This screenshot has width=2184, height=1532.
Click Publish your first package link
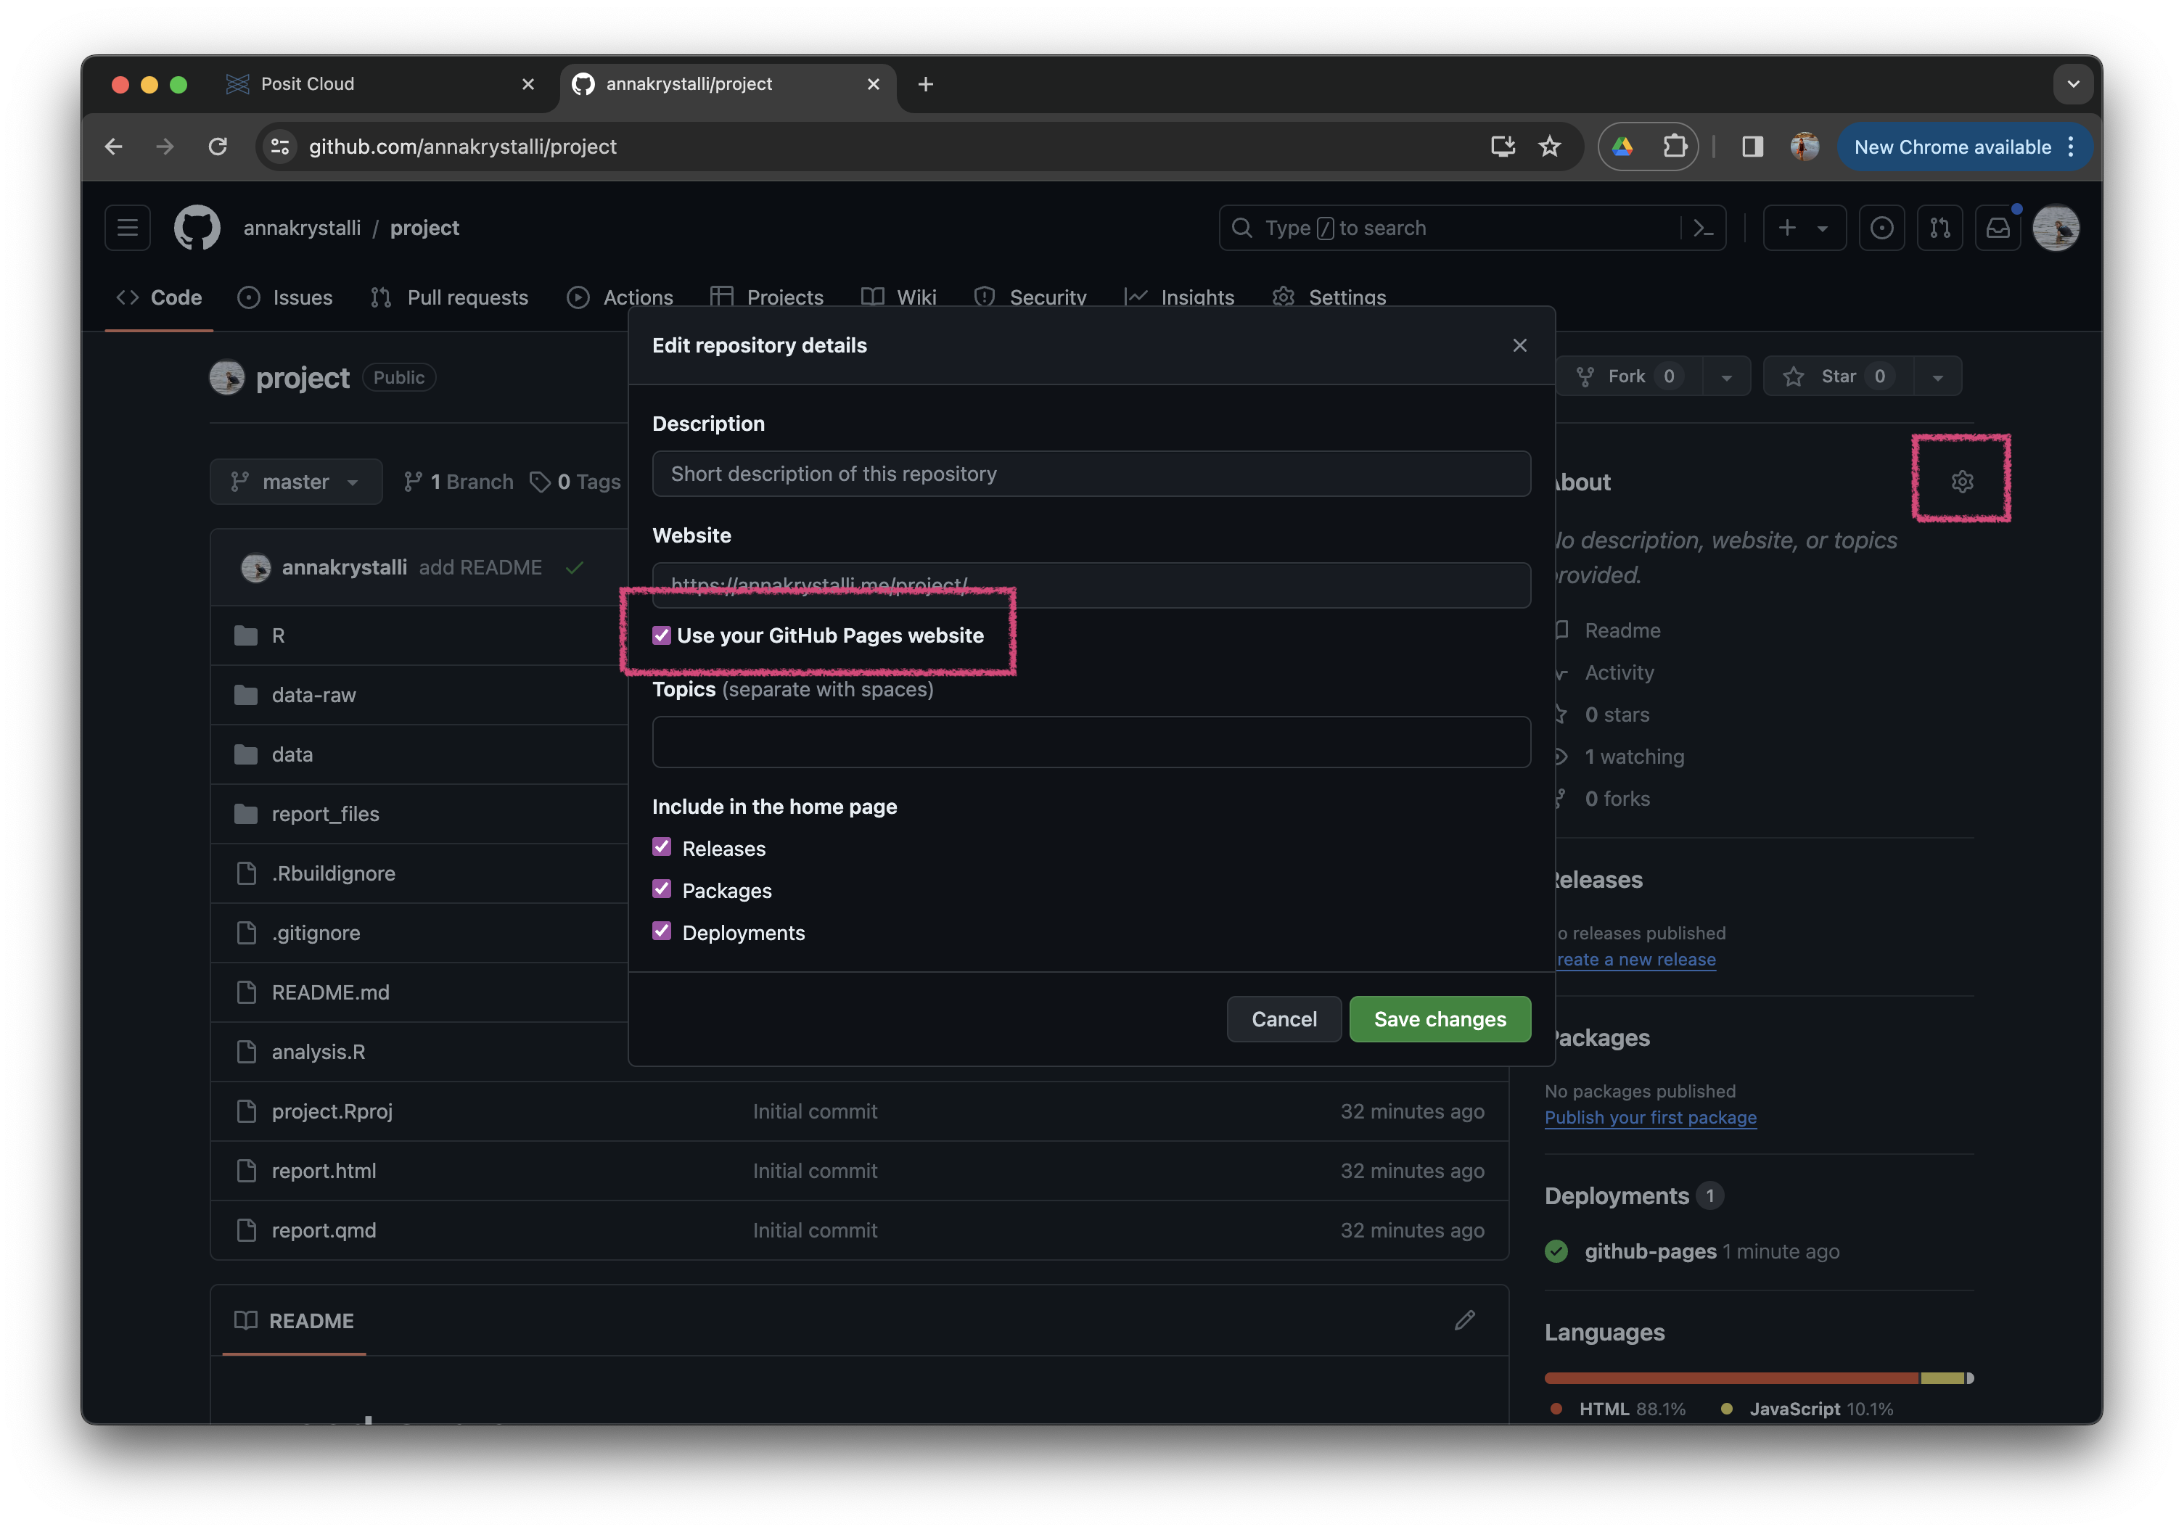pos(1651,1117)
